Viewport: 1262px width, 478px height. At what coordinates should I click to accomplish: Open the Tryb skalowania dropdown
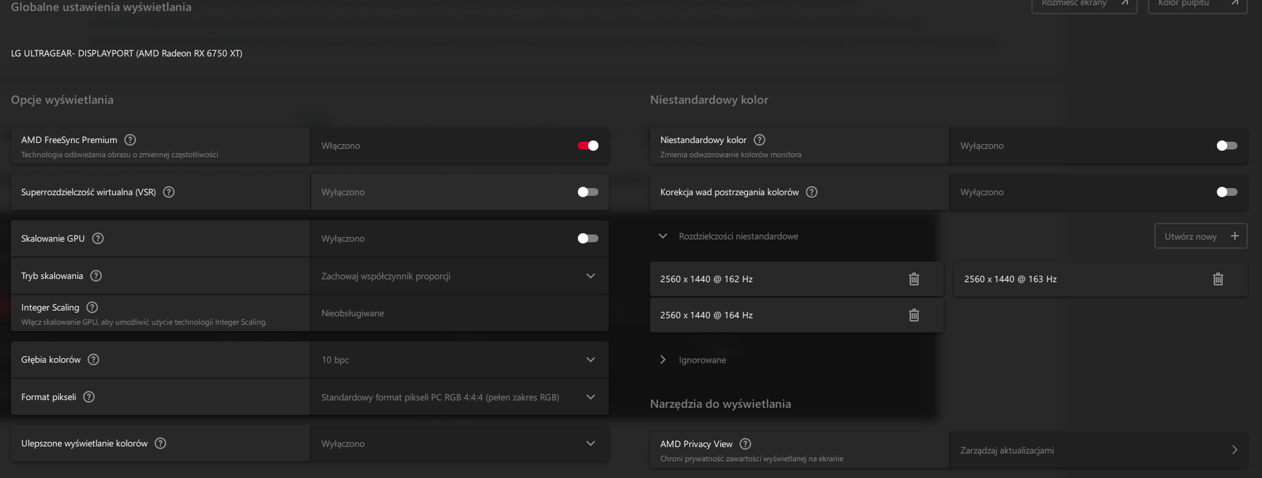459,276
